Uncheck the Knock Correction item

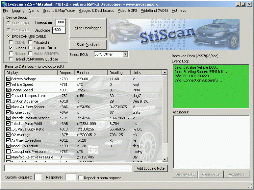coord(8,146)
